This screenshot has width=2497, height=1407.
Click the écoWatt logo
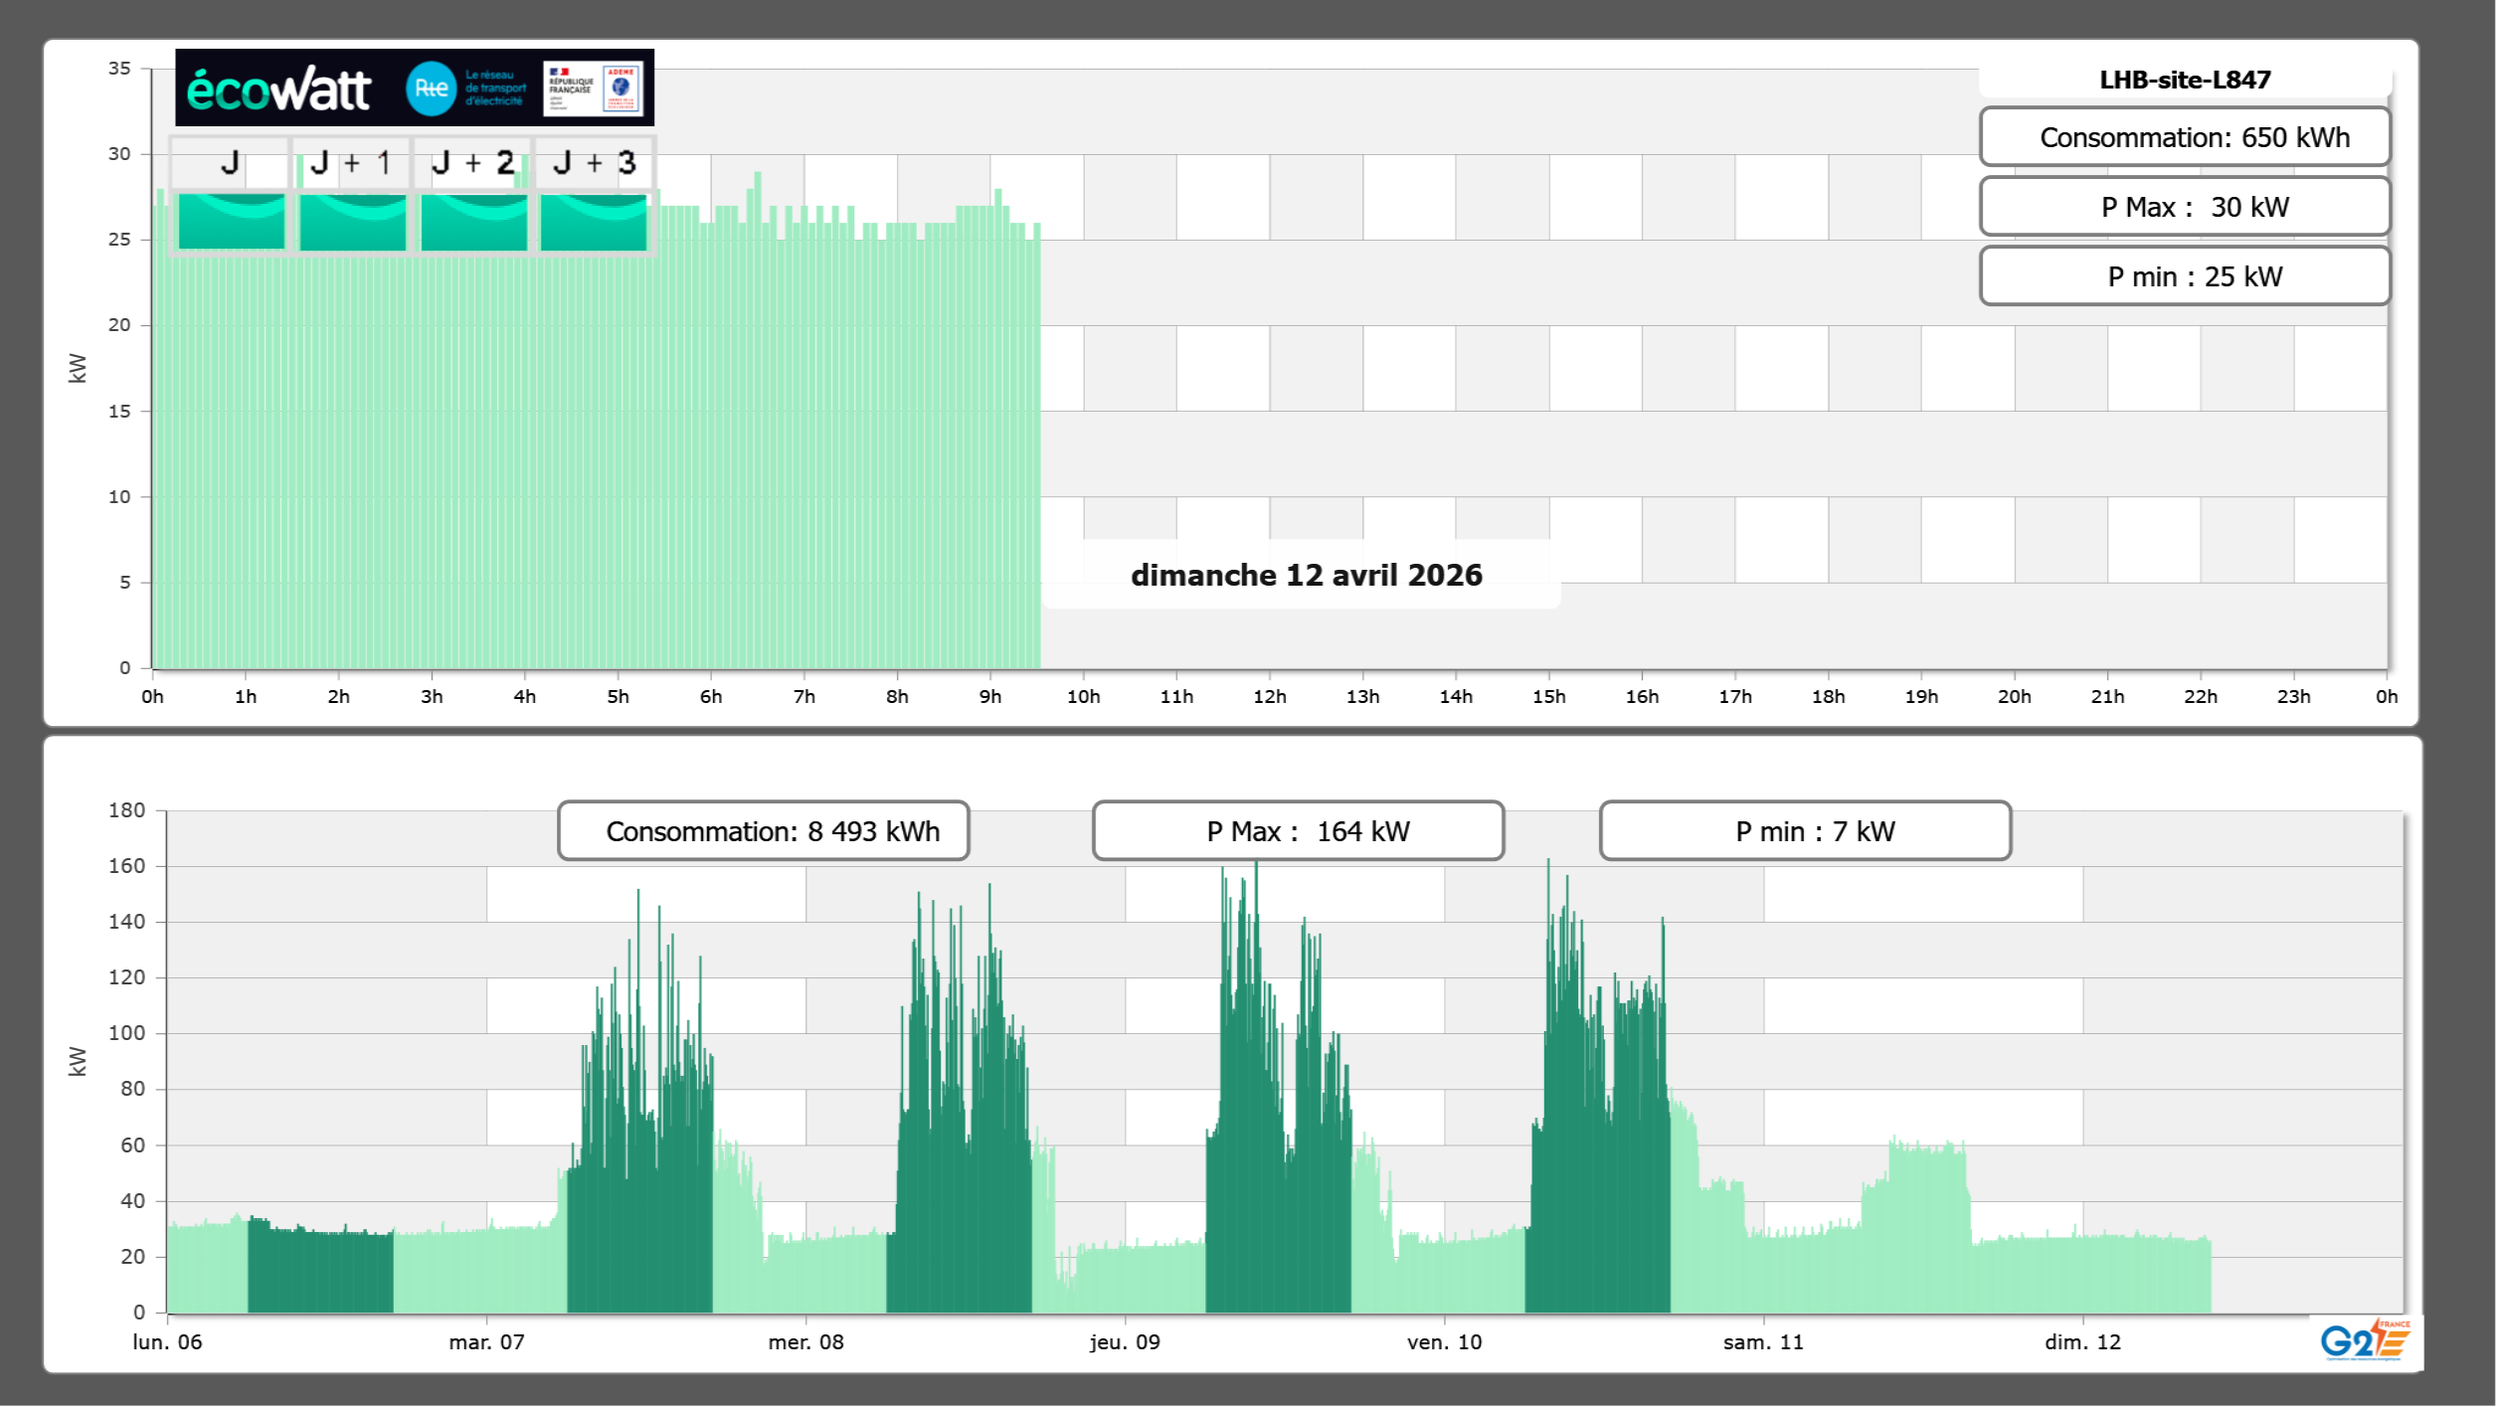pyautogui.click(x=278, y=89)
